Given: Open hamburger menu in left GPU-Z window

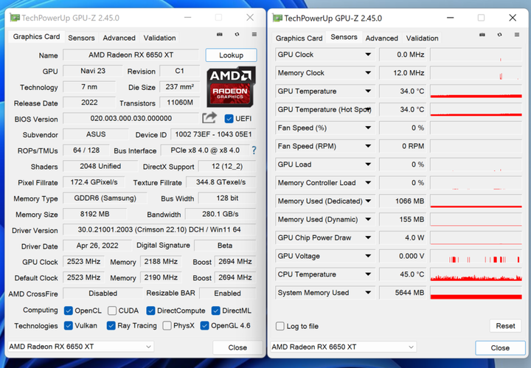Looking at the screenshot, I should pos(254,34).
